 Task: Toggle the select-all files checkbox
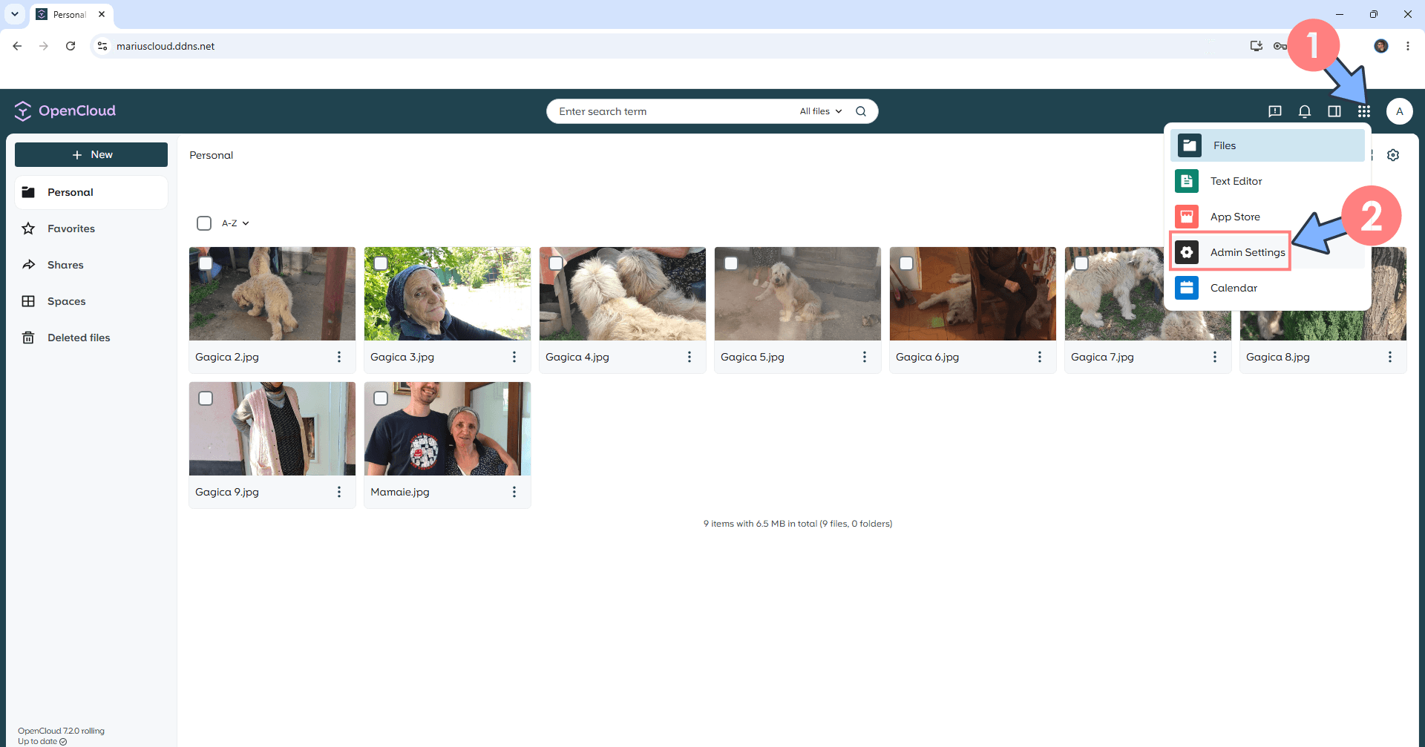coord(204,223)
